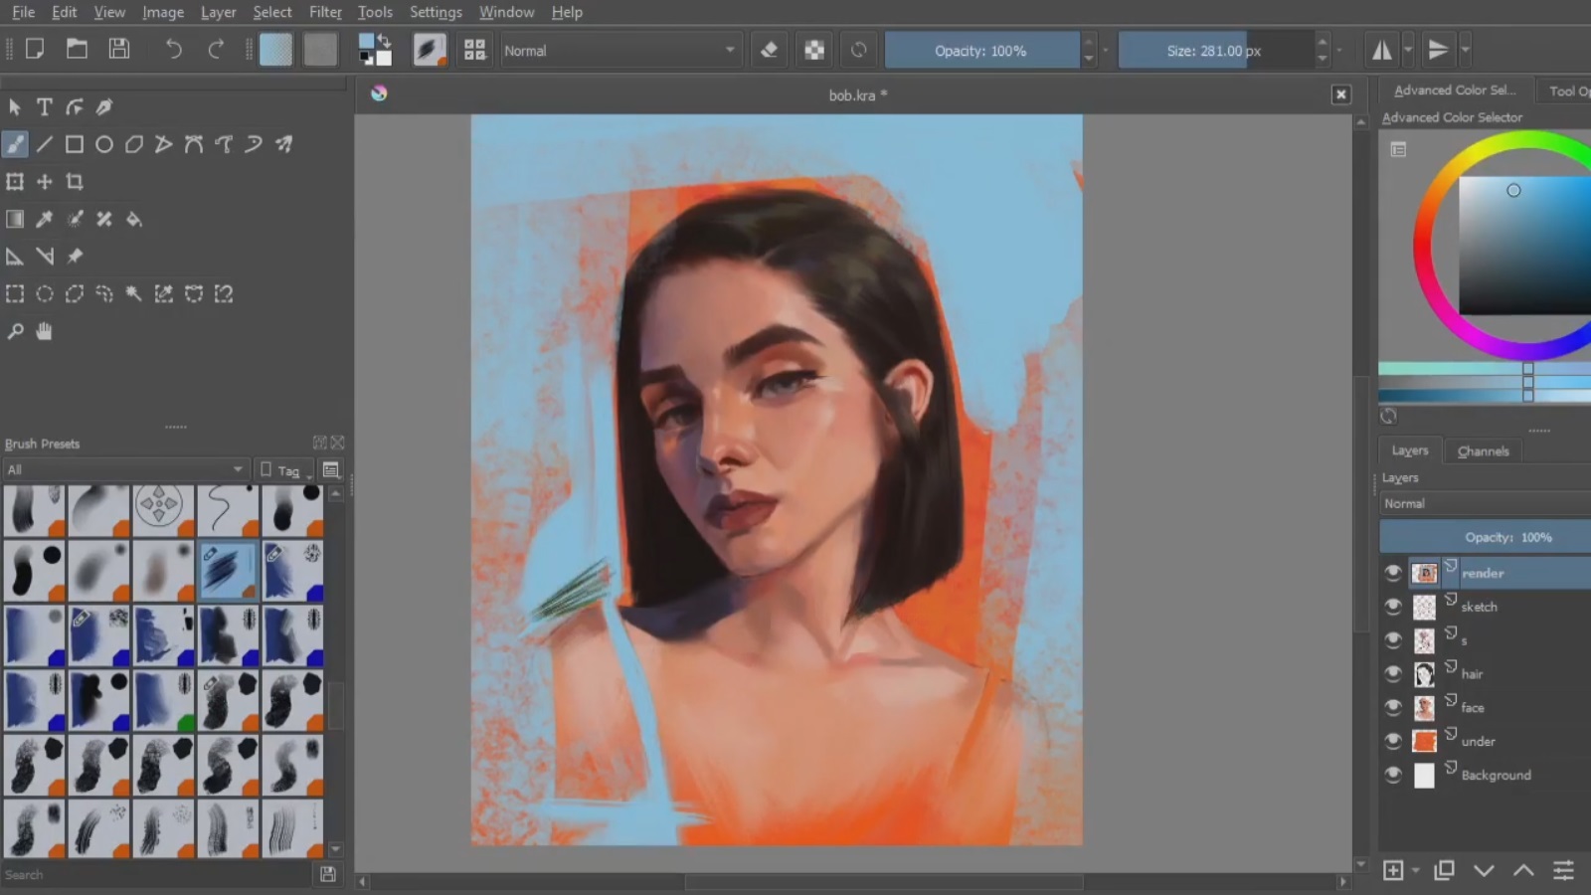
Task: Select the Fill bucket tool
Action: 134,219
